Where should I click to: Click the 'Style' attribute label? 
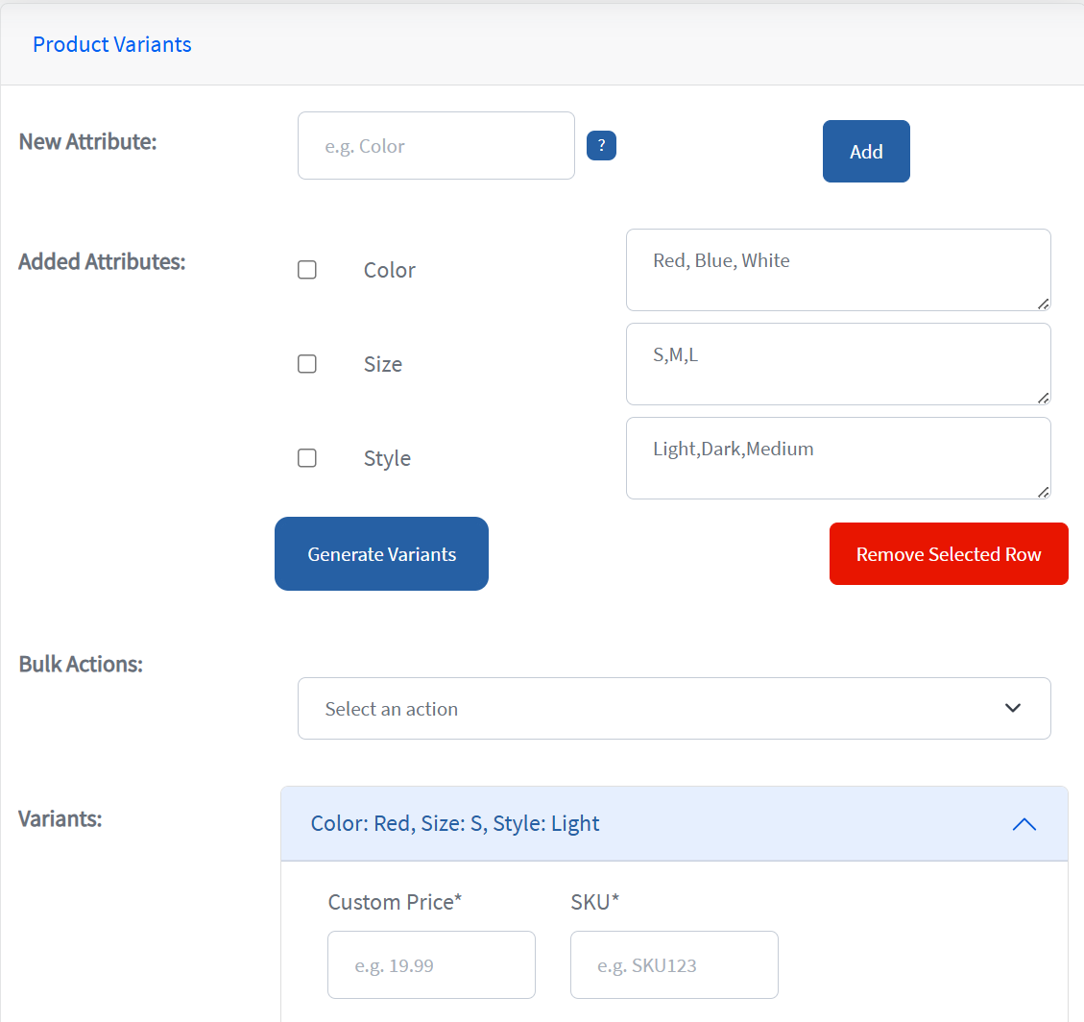(387, 458)
